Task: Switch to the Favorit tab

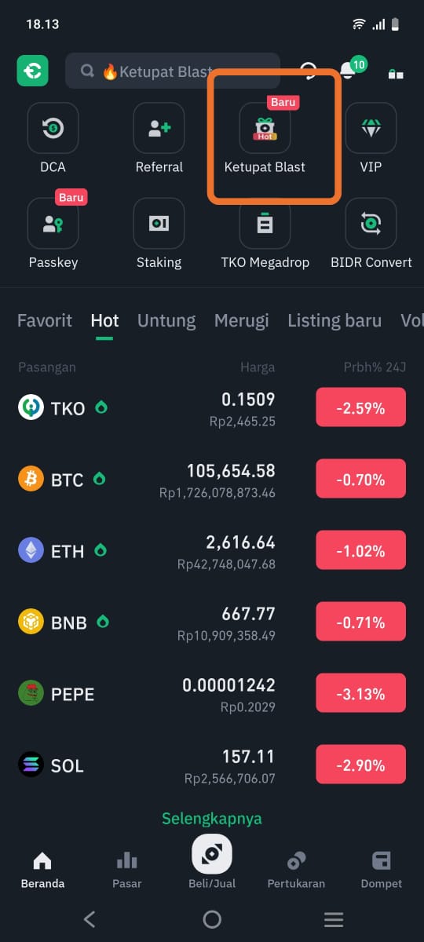Action: click(45, 320)
